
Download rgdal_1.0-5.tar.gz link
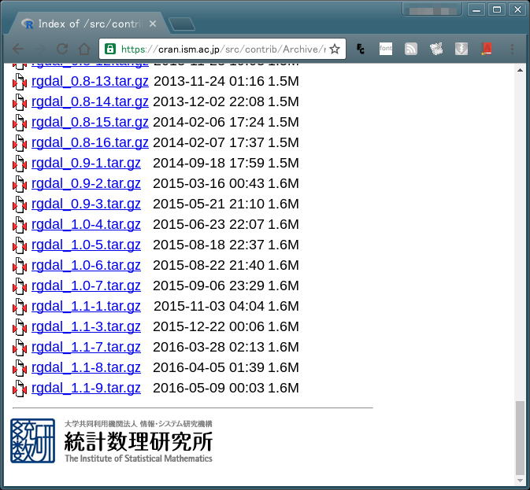click(86, 245)
